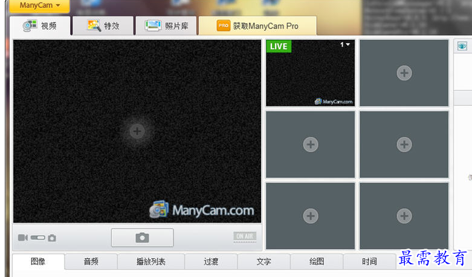The width and height of the screenshot is (472, 277).
Task: Switch to the 特效 tab
Action: click(103, 26)
